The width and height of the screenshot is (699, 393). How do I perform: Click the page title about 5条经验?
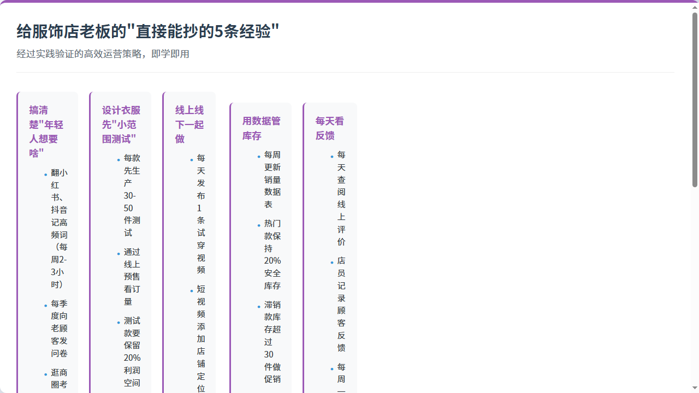(x=148, y=32)
